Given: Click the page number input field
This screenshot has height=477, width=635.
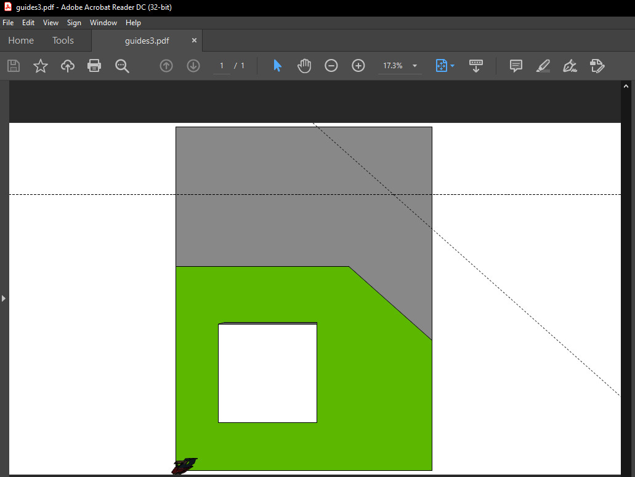Looking at the screenshot, I should (x=222, y=66).
